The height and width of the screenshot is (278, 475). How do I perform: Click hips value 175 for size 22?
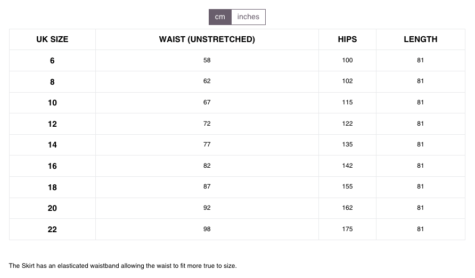[347, 229]
